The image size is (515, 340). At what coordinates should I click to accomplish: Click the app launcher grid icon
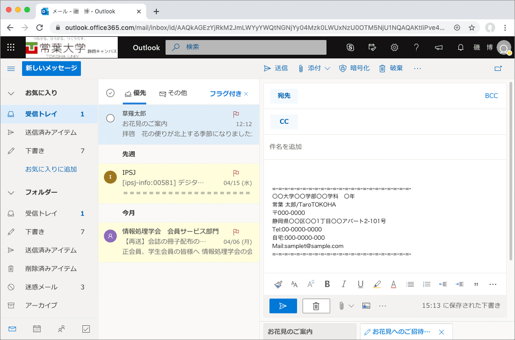coord(11,47)
